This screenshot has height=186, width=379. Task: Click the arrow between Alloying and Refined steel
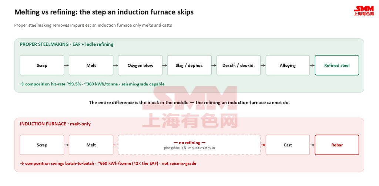tap(312, 65)
